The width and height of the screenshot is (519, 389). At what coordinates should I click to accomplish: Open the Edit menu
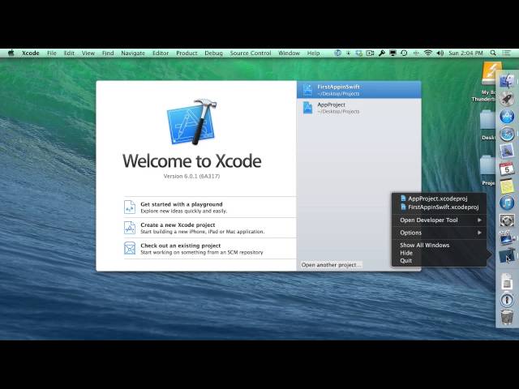69,53
